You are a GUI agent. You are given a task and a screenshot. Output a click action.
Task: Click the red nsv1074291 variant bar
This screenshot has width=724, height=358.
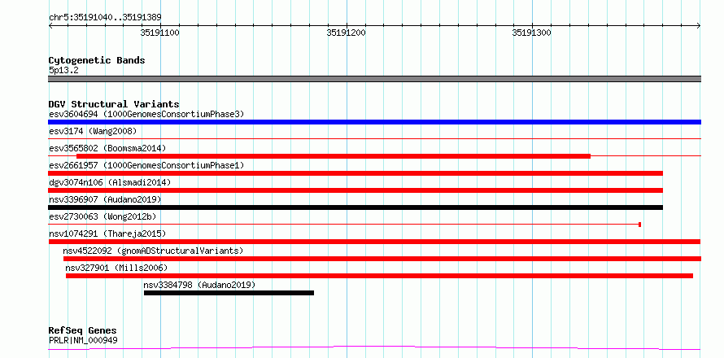click(374, 242)
